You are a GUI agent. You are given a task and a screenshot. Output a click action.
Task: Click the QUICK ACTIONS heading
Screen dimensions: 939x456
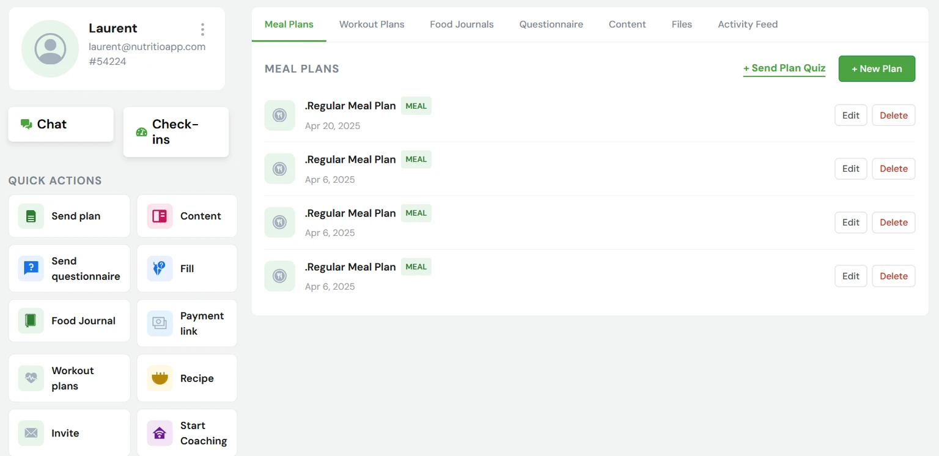(x=55, y=180)
